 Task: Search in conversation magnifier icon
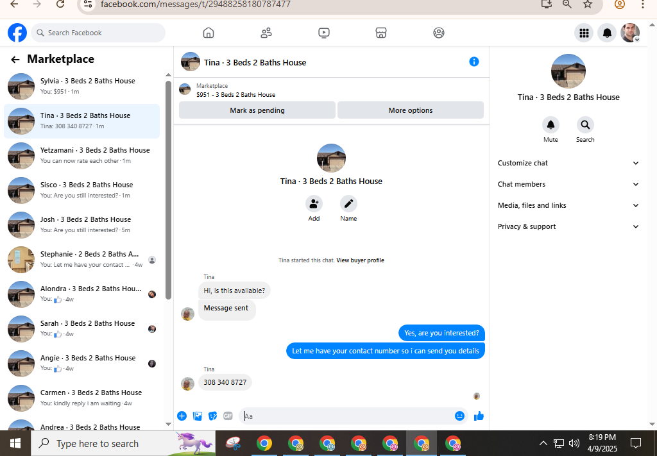point(585,125)
